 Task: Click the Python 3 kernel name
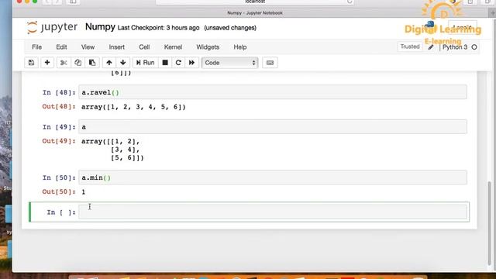point(455,47)
